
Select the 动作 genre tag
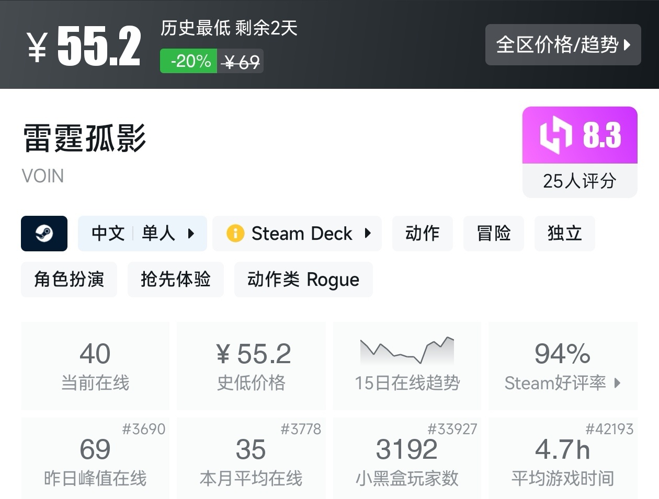pos(422,234)
